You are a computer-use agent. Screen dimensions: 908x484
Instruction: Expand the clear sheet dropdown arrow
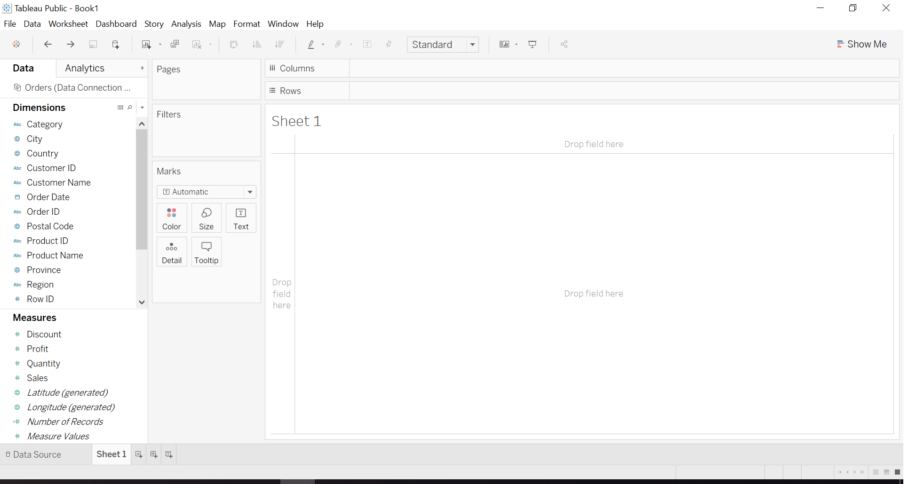(210, 45)
